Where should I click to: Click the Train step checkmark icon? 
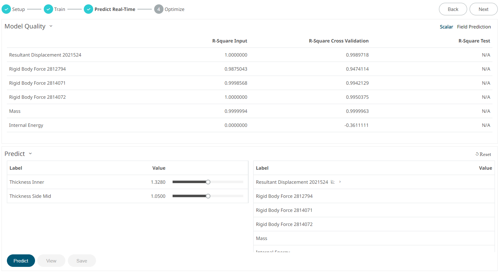pos(48,9)
